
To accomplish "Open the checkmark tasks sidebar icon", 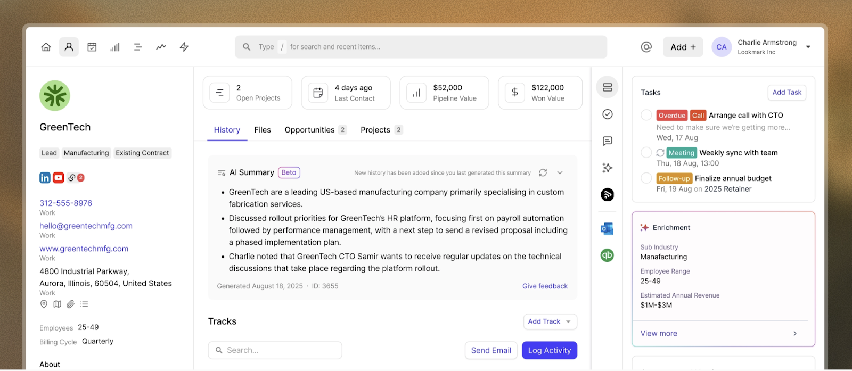I will click(608, 114).
